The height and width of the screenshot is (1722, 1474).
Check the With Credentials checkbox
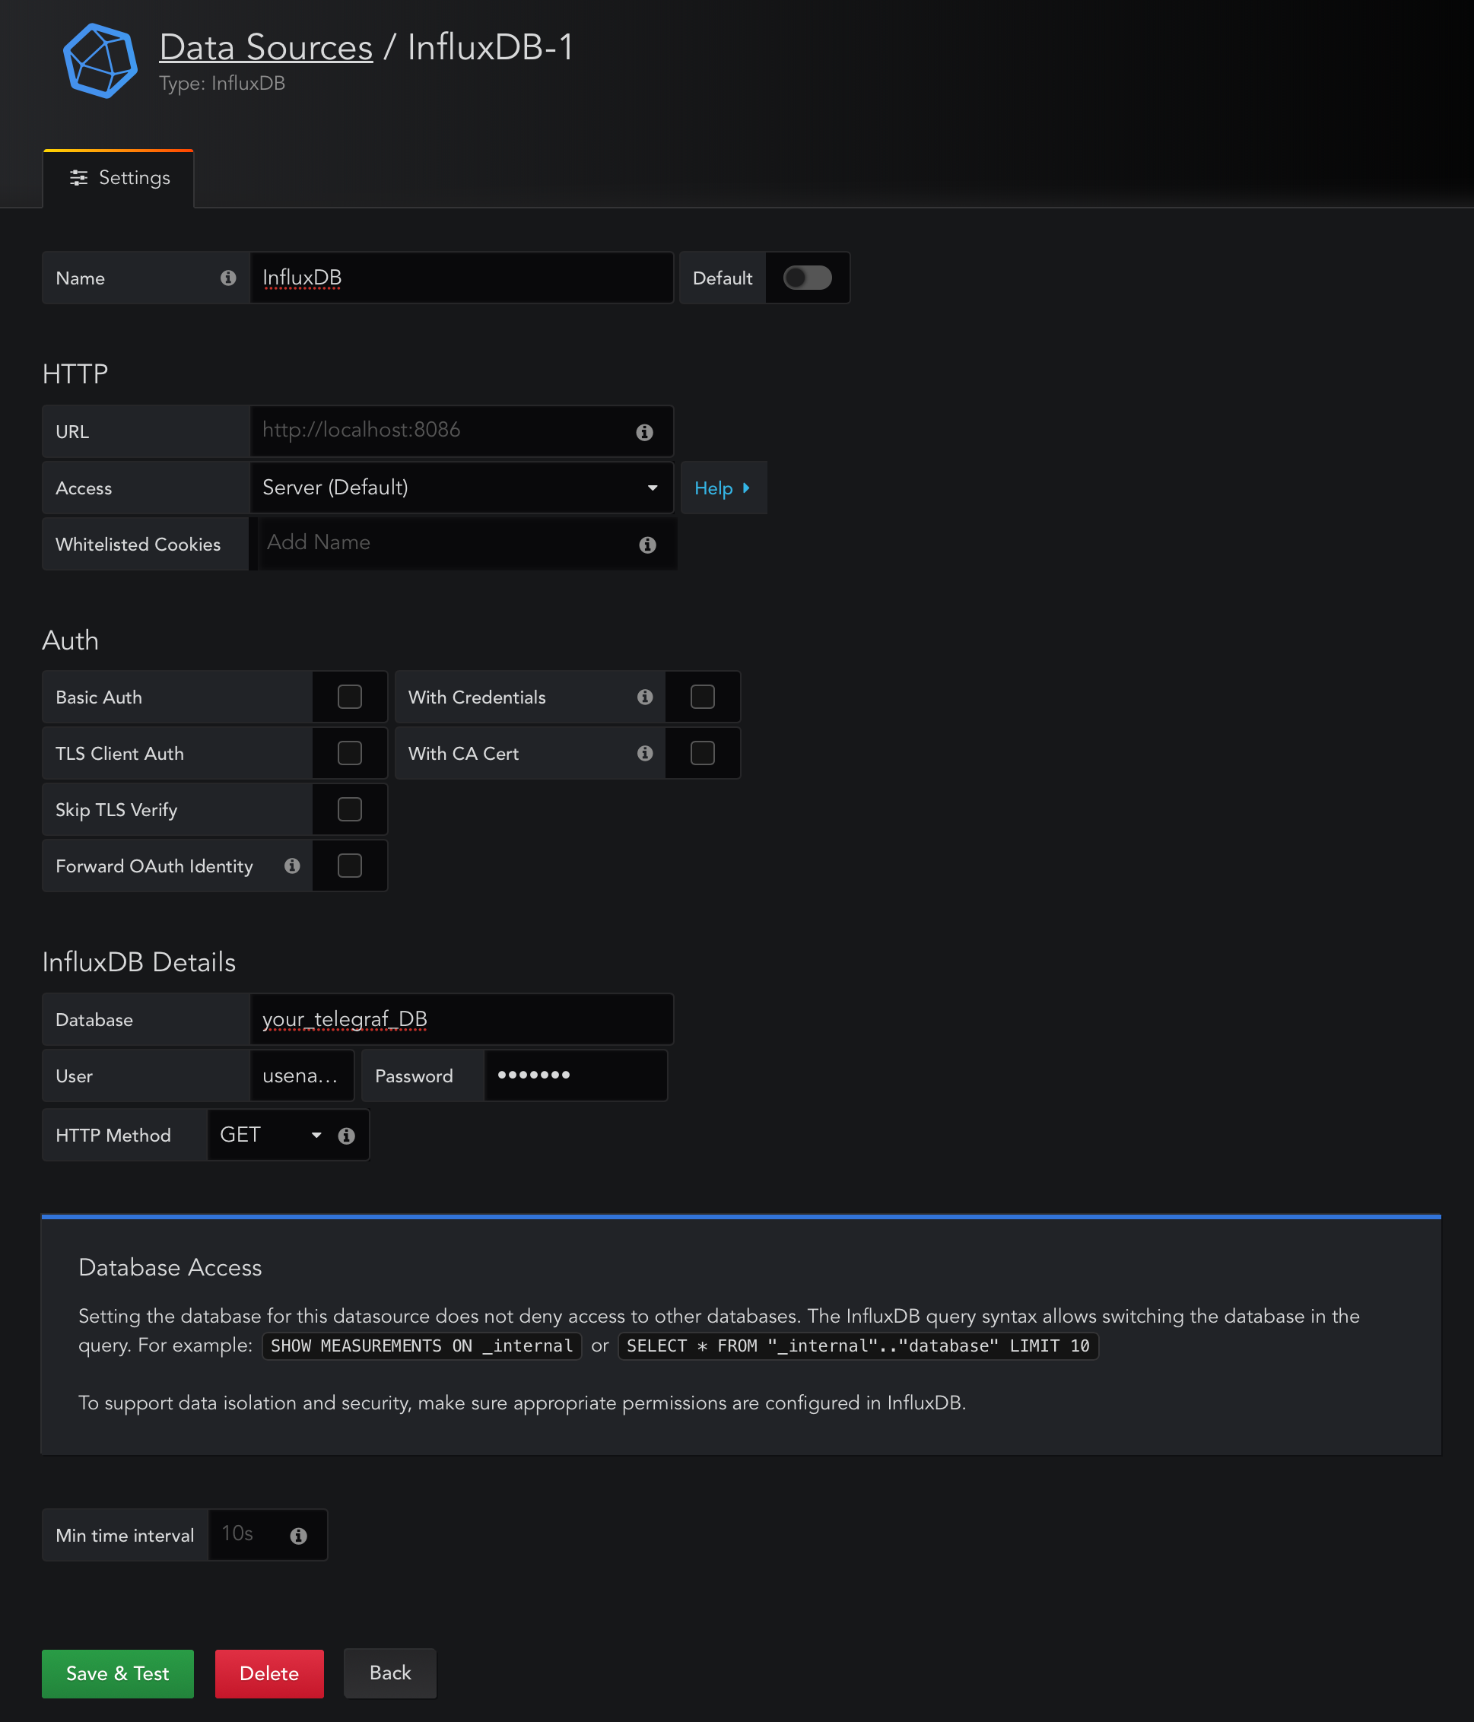click(702, 697)
